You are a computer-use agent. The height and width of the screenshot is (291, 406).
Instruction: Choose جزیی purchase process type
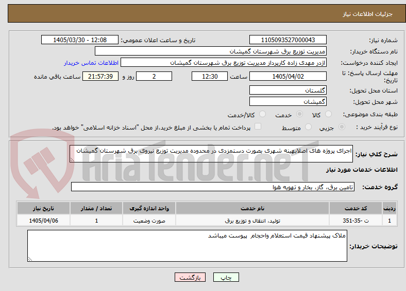pyautogui.click(x=342, y=126)
